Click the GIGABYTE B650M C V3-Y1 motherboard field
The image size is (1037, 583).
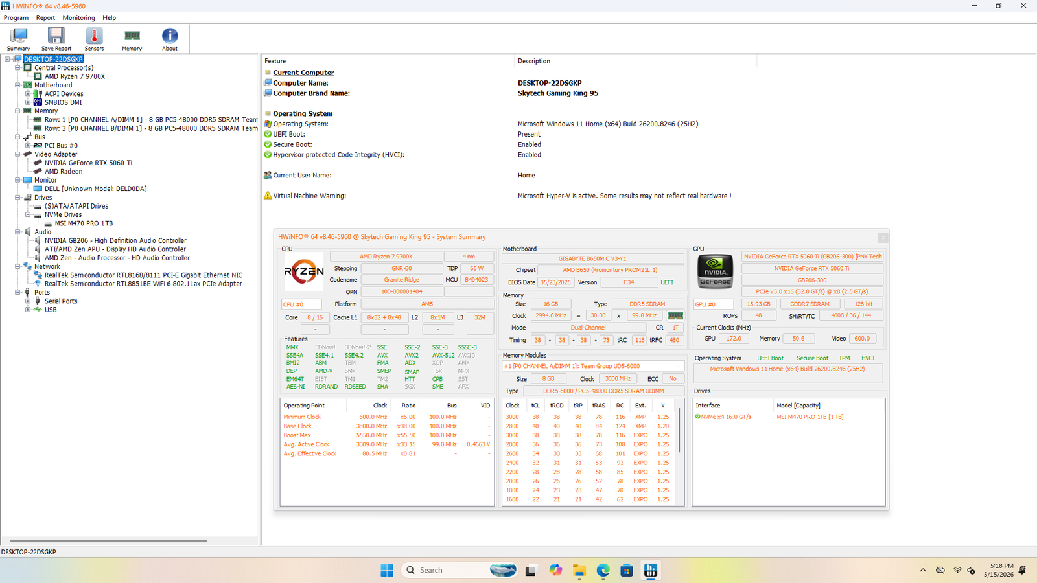[592, 258]
